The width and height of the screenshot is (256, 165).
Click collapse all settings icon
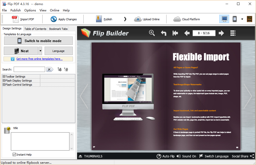[66, 69]
